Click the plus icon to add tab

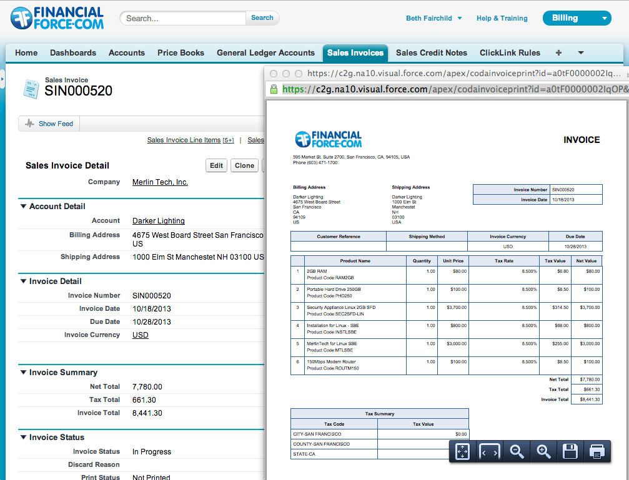[558, 53]
